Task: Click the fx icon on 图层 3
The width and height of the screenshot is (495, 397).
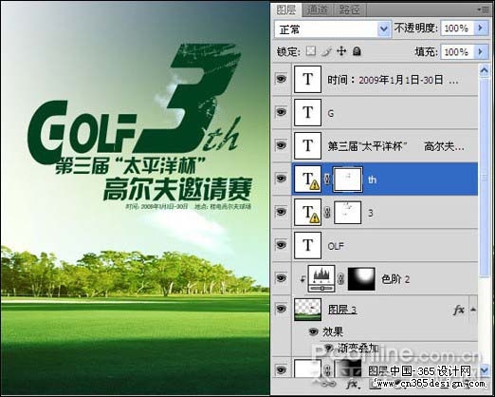Action: 459,310
